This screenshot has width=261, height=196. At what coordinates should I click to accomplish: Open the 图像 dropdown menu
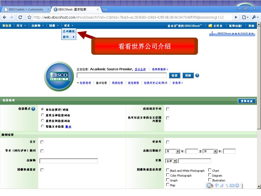[54, 26]
